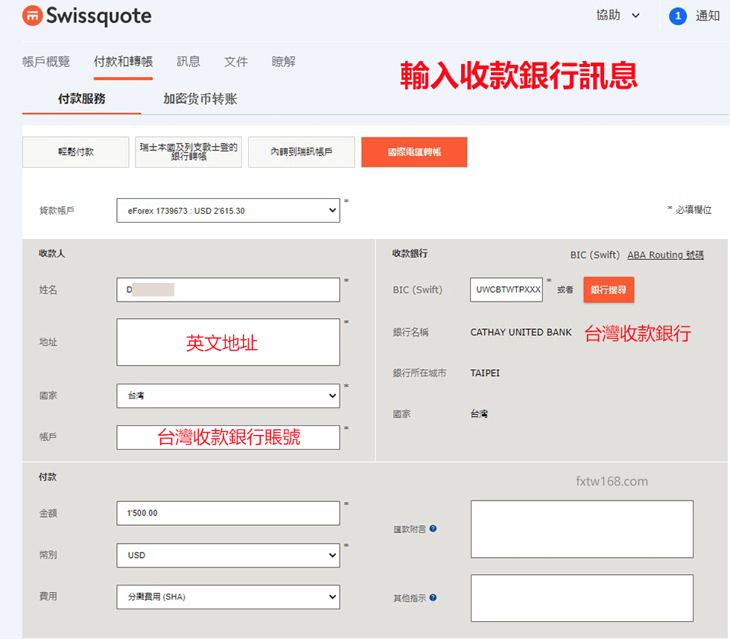Open the 通知 notifications with badge 1
The height and width of the screenshot is (639, 730).
(694, 15)
